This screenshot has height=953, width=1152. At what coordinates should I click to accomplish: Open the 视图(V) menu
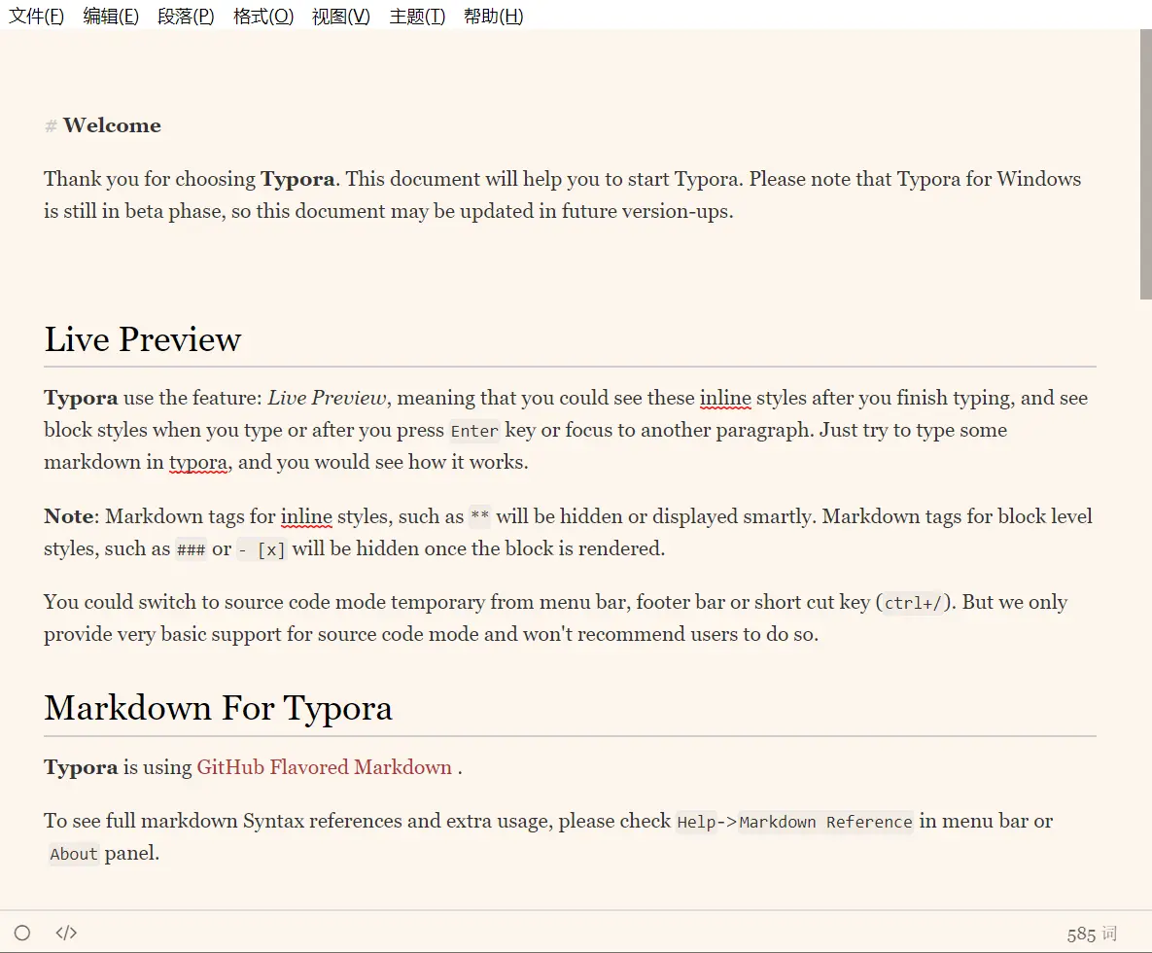[341, 17]
